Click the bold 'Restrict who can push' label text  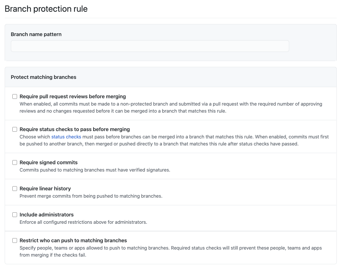(73, 240)
